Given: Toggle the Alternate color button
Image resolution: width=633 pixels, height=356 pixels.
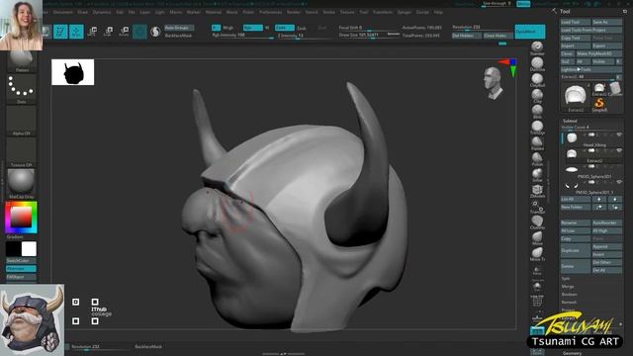Looking at the screenshot, I should [x=21, y=269].
